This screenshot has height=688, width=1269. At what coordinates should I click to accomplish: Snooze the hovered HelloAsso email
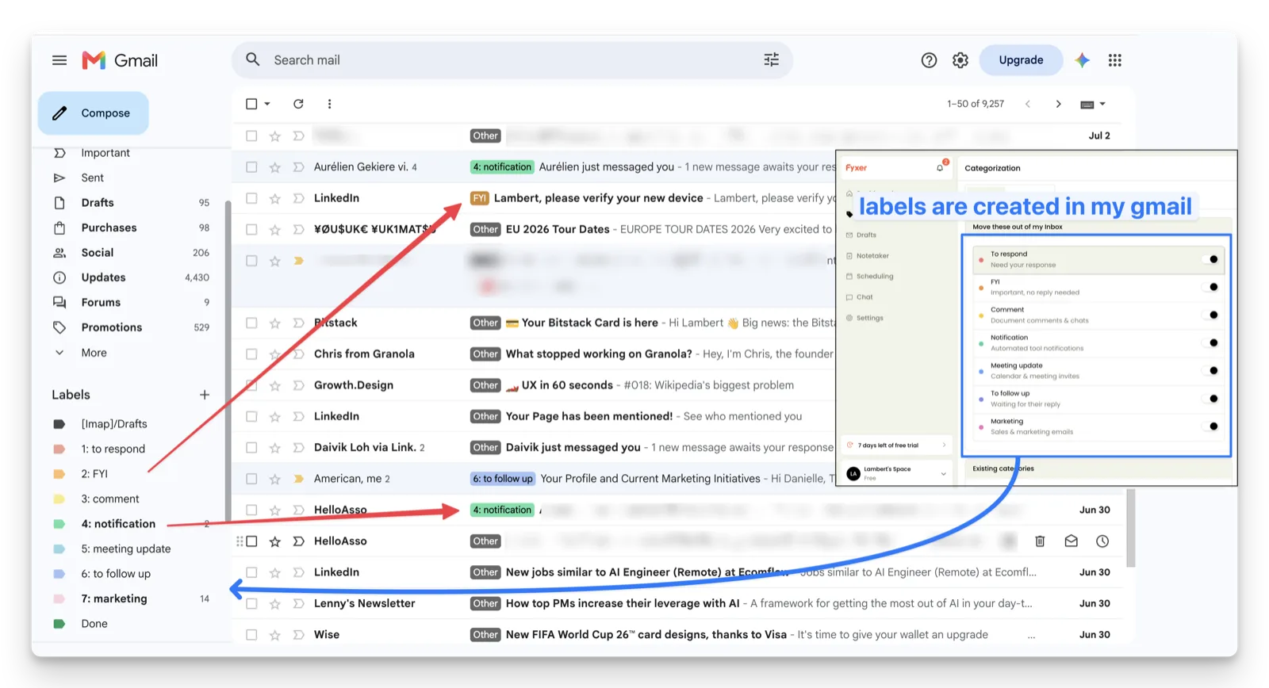[1102, 541]
